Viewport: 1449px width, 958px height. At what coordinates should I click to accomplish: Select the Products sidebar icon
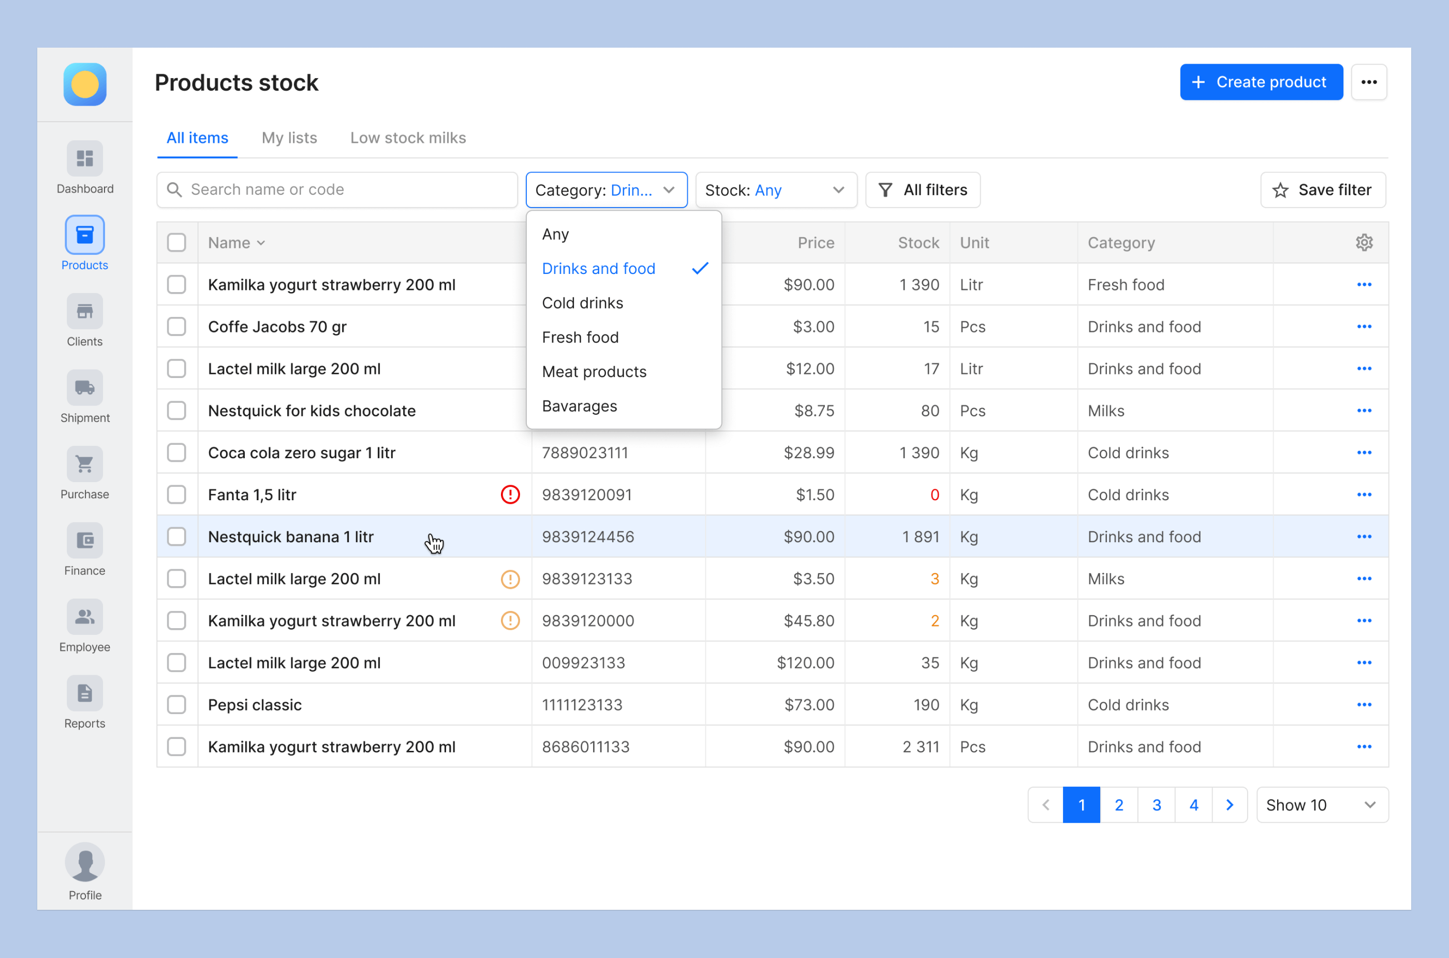tap(84, 235)
